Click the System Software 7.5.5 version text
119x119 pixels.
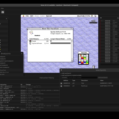tap(58, 32)
